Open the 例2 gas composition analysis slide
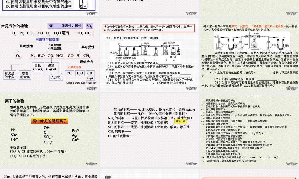The width and height of the screenshot is (299, 179). point(249,55)
